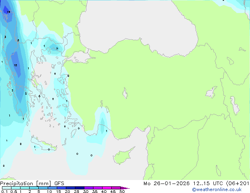Screen dimensions: 250x193
Task: Pick the 35–40 mm legend color box
Action: [98, 188]
